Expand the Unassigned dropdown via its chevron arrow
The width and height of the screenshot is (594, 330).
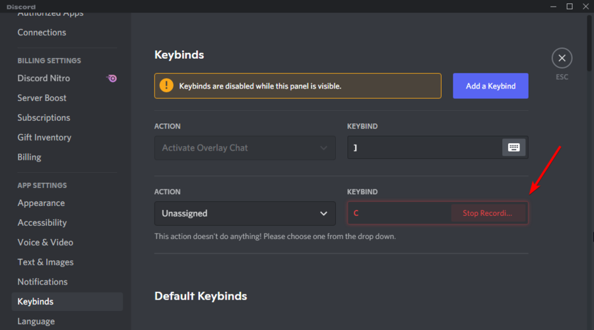click(x=323, y=213)
